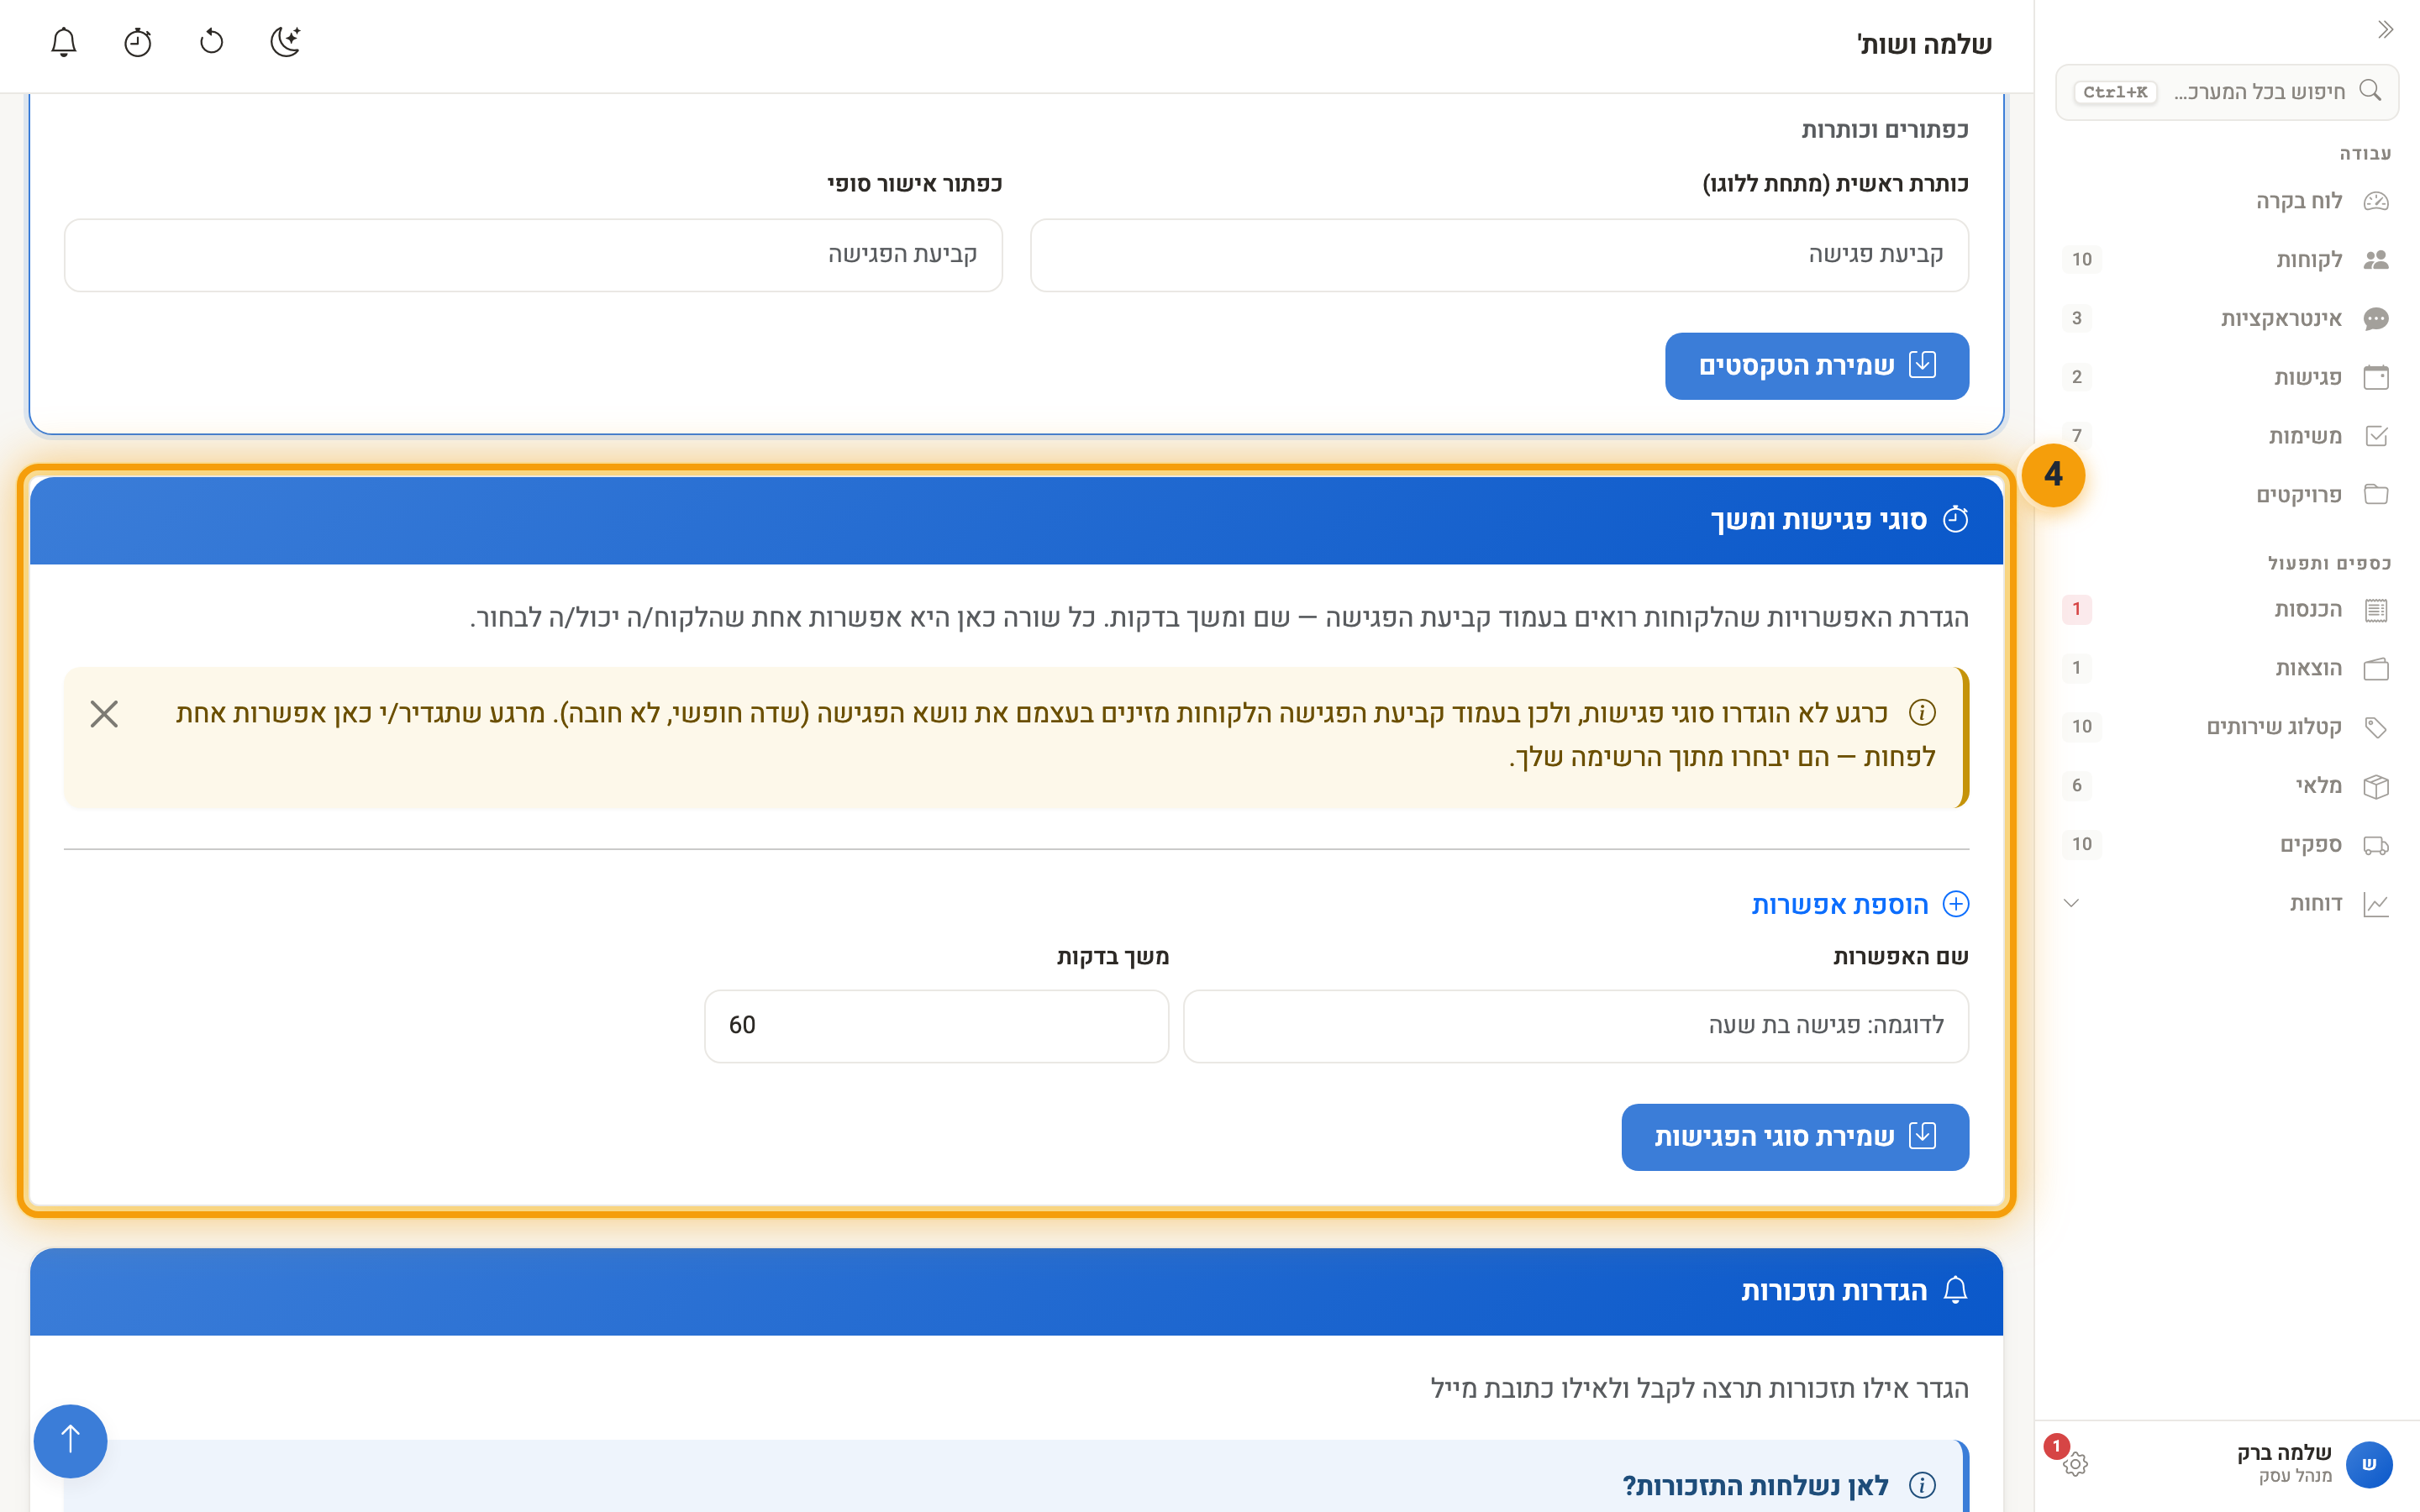Open אינטראקציות in sidebar
The image size is (2420, 1512).
point(2227,319)
